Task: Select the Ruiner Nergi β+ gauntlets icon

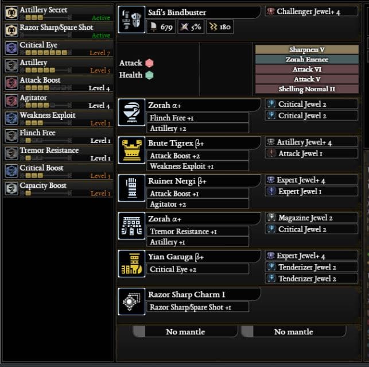Action: [x=131, y=188]
